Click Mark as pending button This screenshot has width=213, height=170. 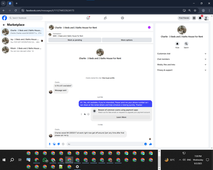[x=75, y=40]
